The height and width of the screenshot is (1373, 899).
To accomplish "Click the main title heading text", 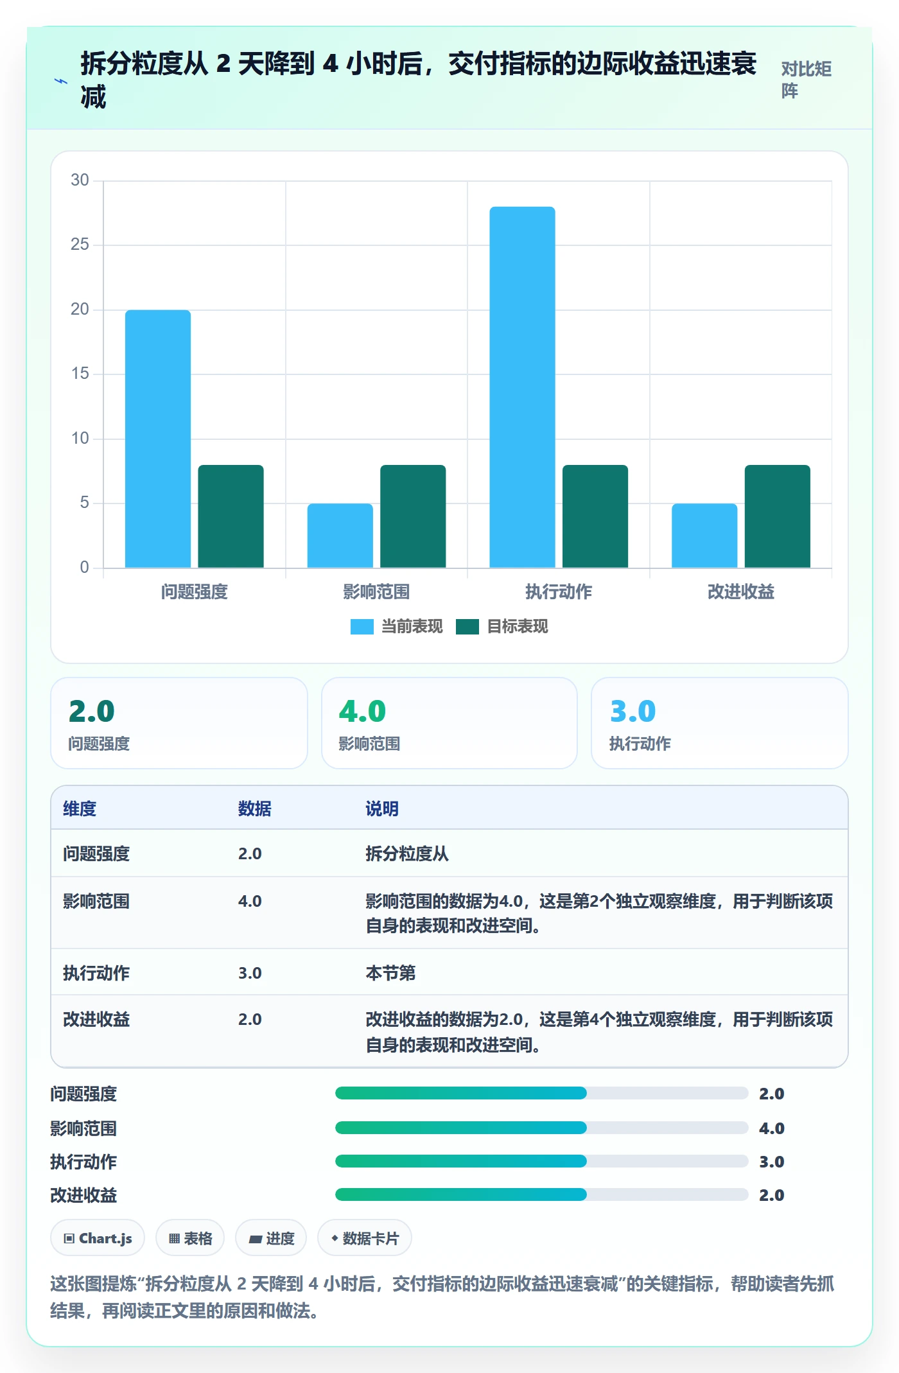I will pos(418,80).
